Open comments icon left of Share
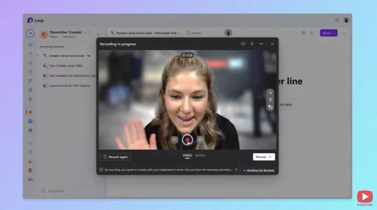The image size is (377, 210). (x=313, y=33)
